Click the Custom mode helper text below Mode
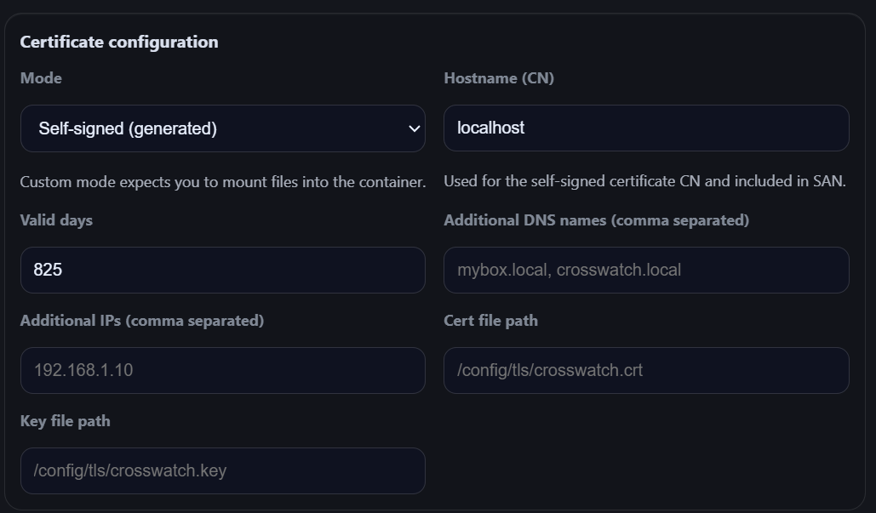The image size is (876, 513). pos(222,182)
